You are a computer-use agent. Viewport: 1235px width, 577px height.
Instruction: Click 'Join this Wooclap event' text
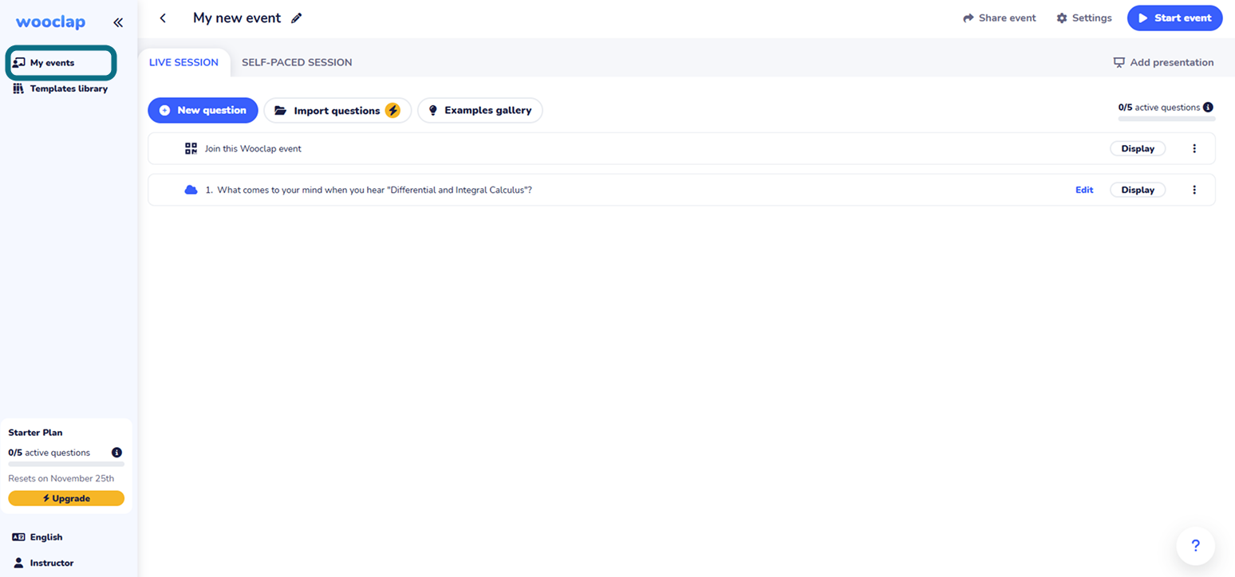point(253,148)
